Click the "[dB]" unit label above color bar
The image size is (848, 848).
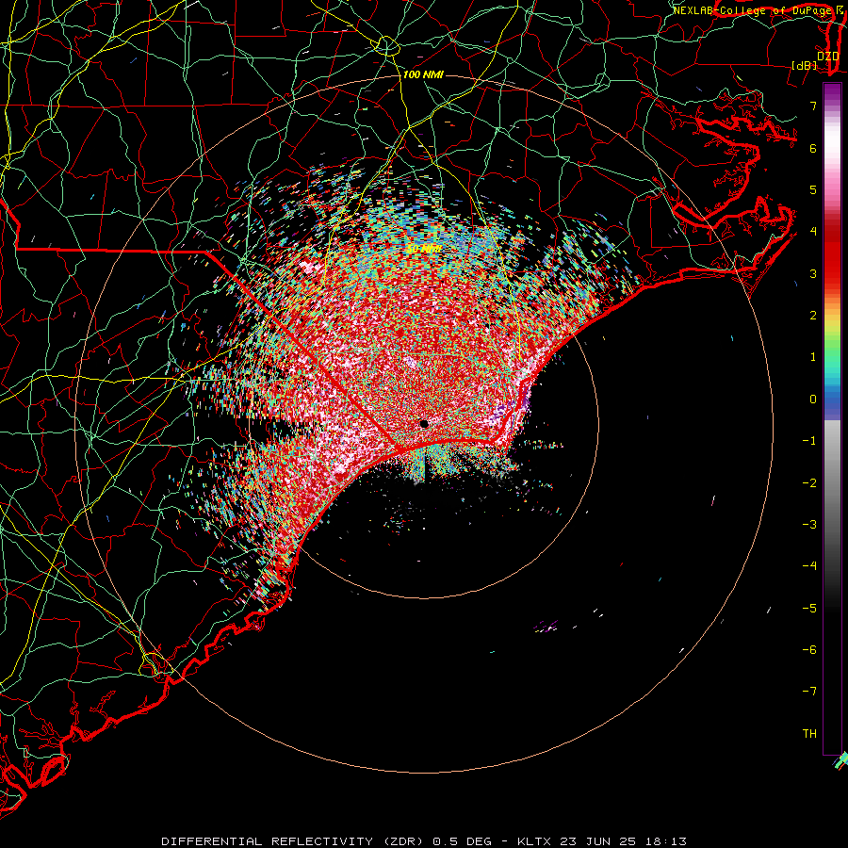pos(805,65)
